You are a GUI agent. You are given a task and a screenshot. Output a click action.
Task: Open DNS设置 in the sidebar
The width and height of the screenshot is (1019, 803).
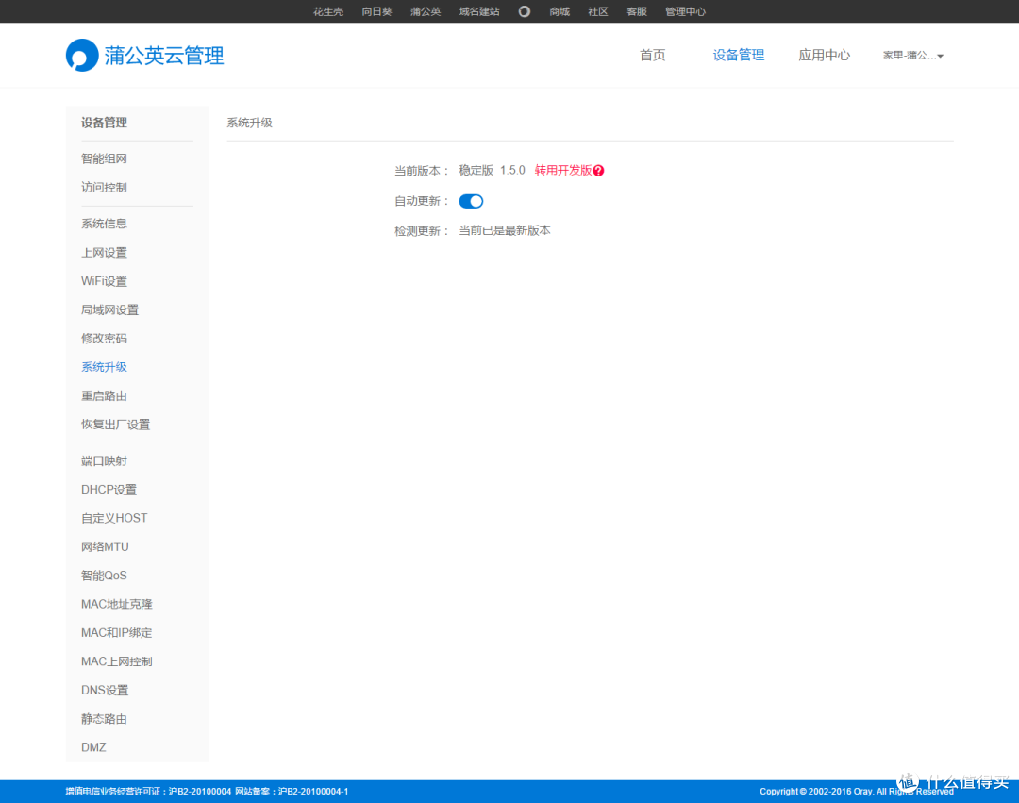105,690
